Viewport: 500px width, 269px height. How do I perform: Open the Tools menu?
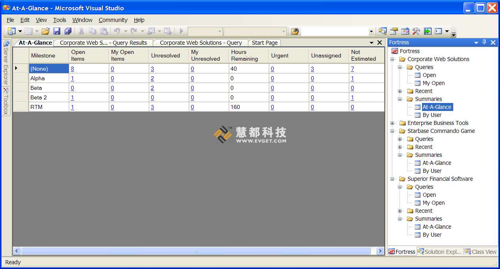point(60,20)
